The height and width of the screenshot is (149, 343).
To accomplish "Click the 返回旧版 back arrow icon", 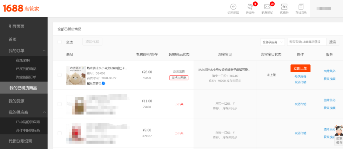I will (233, 7).
